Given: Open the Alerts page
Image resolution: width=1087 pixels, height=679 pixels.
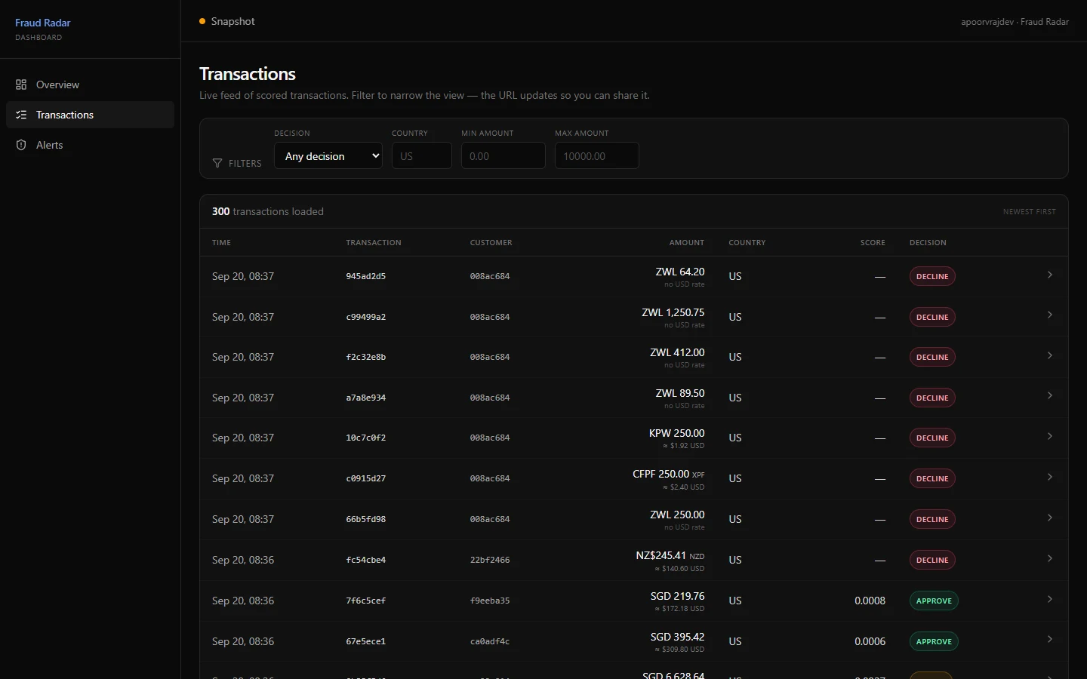Looking at the screenshot, I should pos(90,145).
